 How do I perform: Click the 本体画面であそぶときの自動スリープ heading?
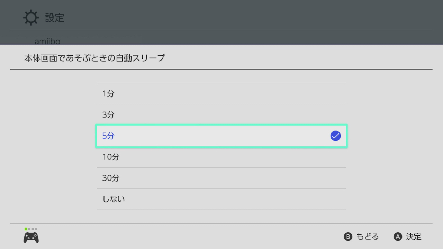click(94, 58)
